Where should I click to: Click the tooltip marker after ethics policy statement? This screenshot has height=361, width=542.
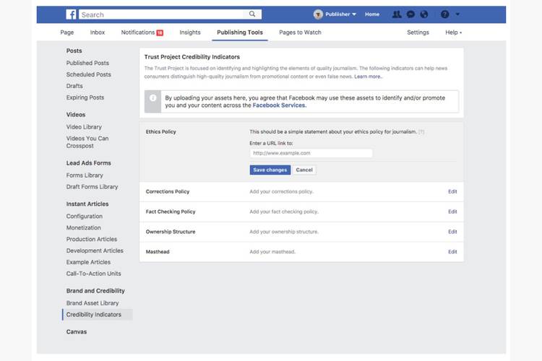coord(421,132)
